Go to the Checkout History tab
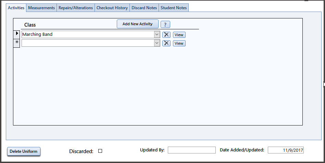The image size is (325, 163). pos(112,8)
